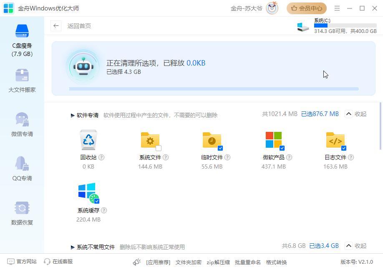Collapse the 系统不常用文件 section
The height and width of the screenshot is (270, 383).
click(355, 246)
